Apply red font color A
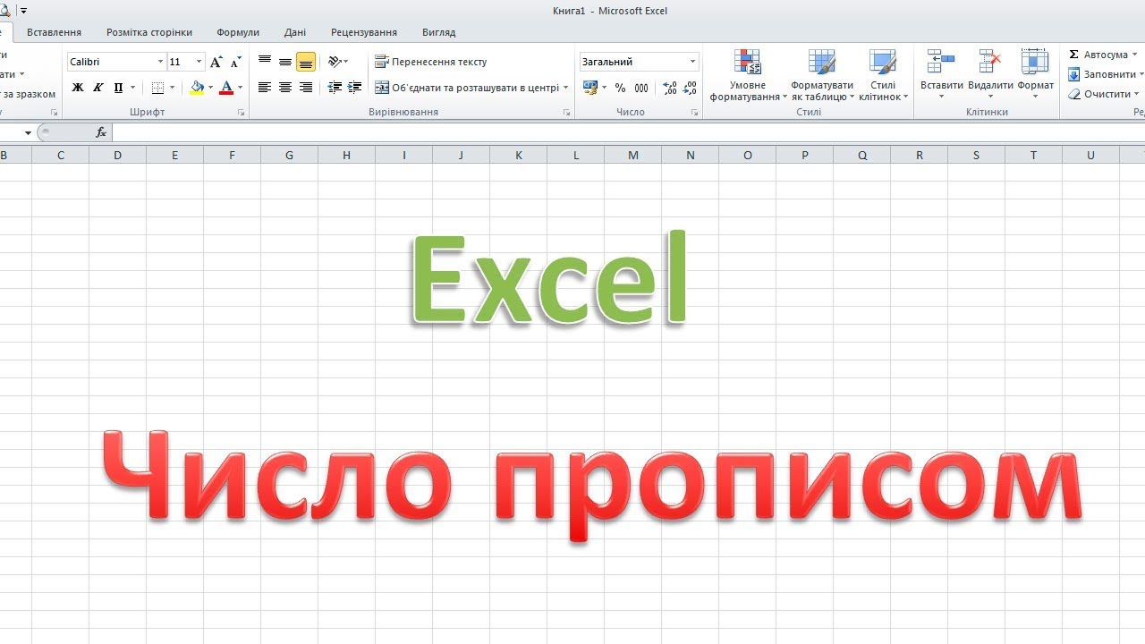The height and width of the screenshot is (644, 1145). 226,88
